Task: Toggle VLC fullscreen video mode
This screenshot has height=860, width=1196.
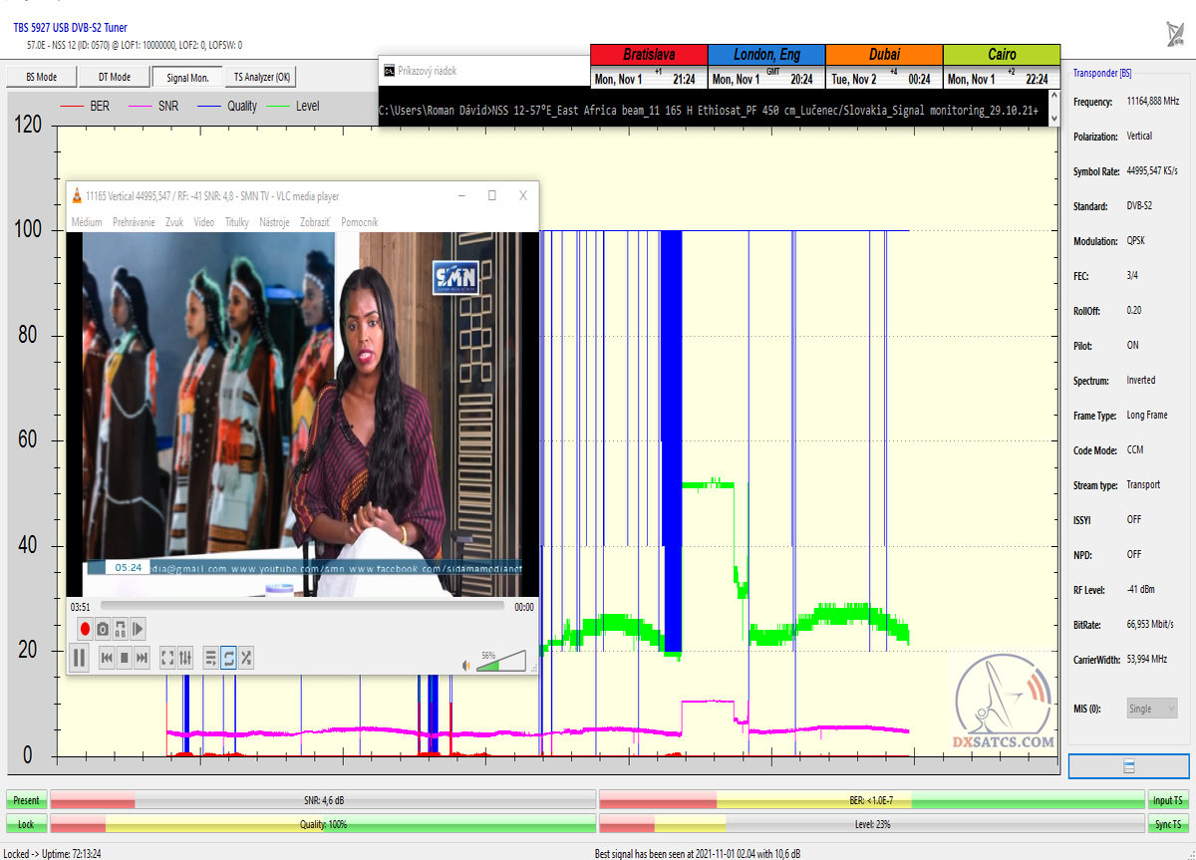Action: point(167,658)
